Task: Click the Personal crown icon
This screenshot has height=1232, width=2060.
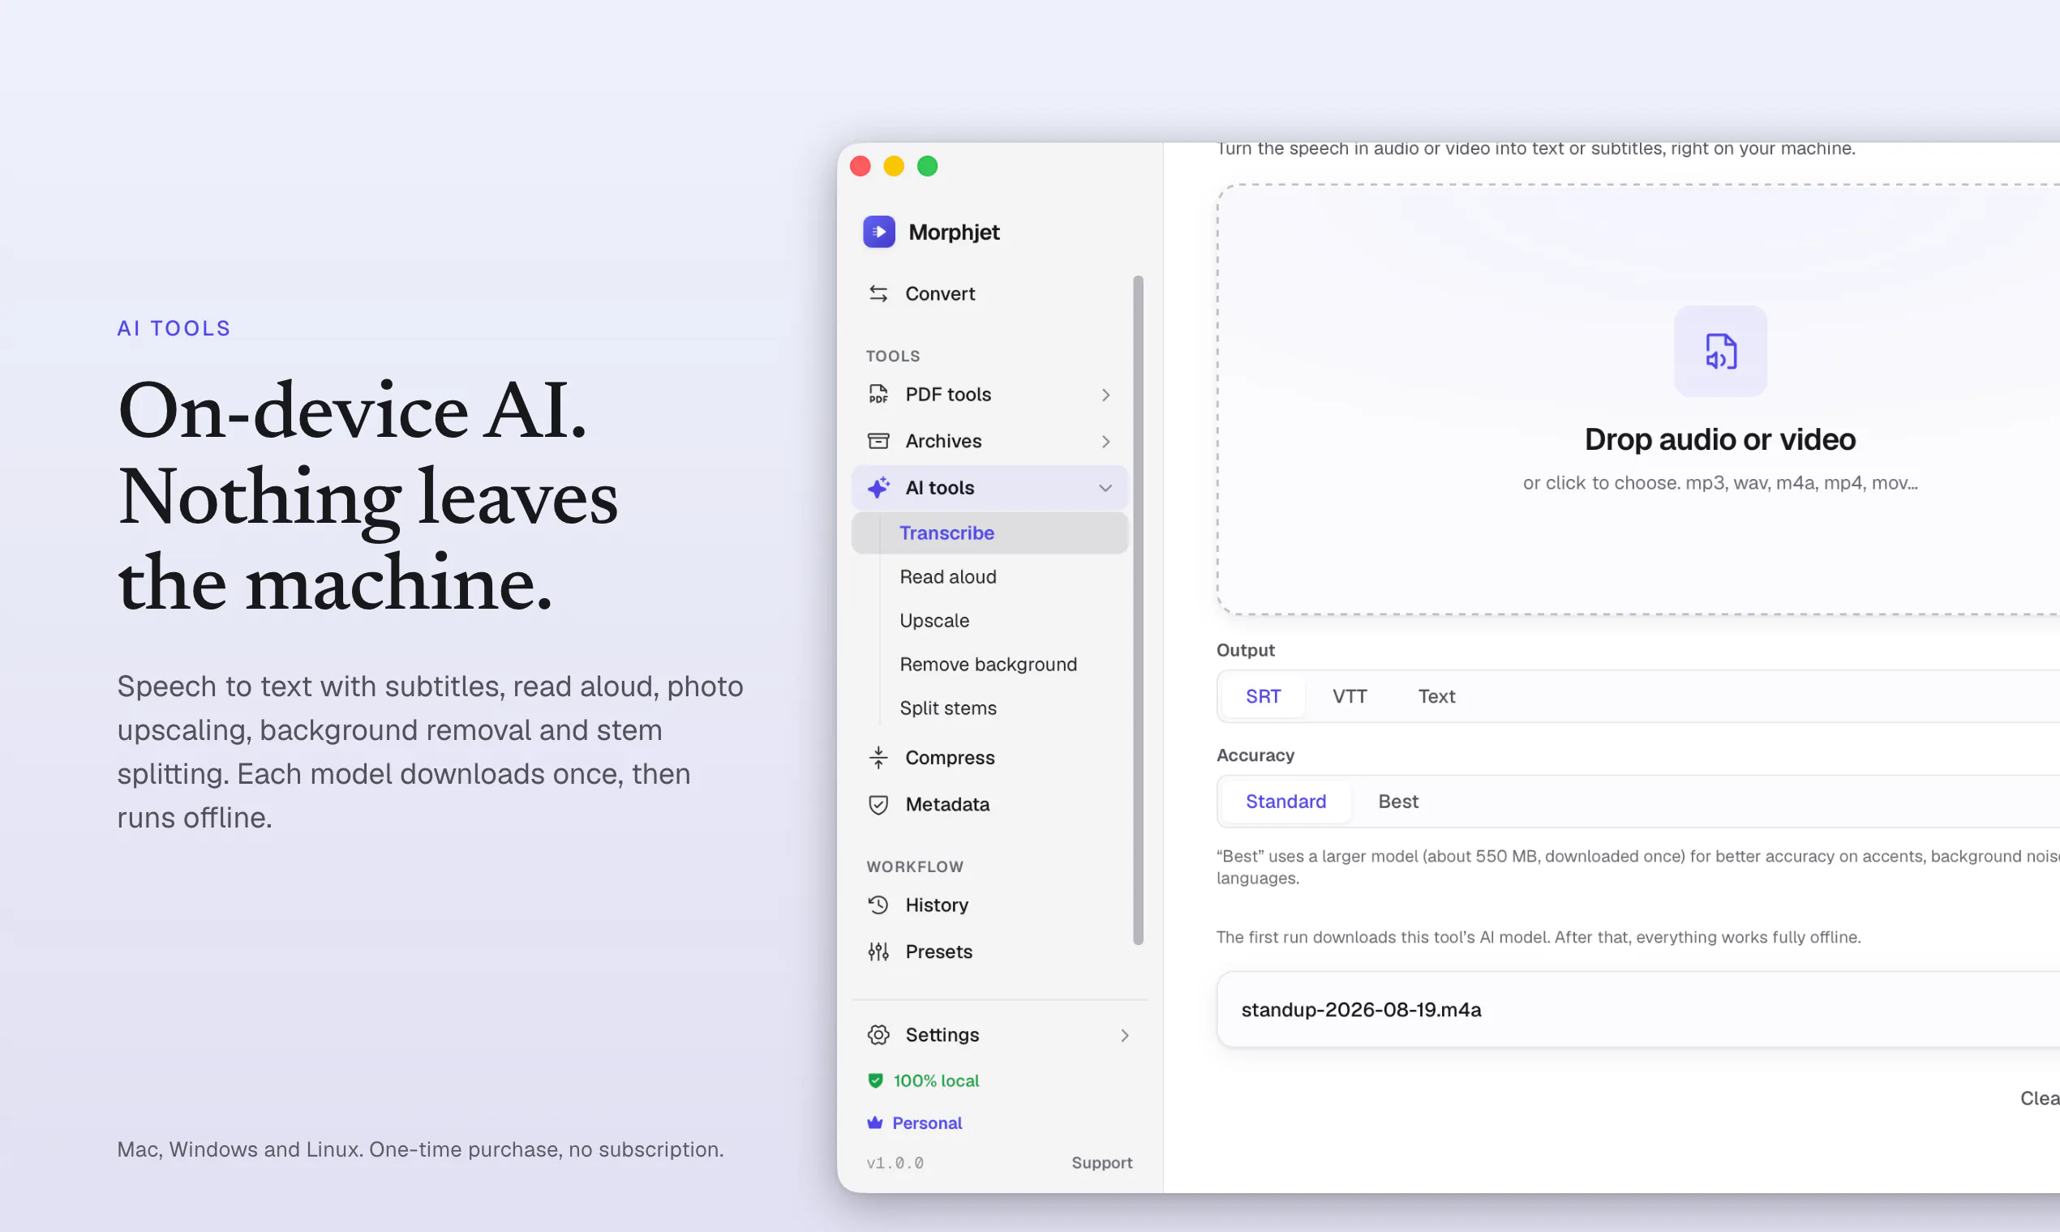Action: [874, 1123]
